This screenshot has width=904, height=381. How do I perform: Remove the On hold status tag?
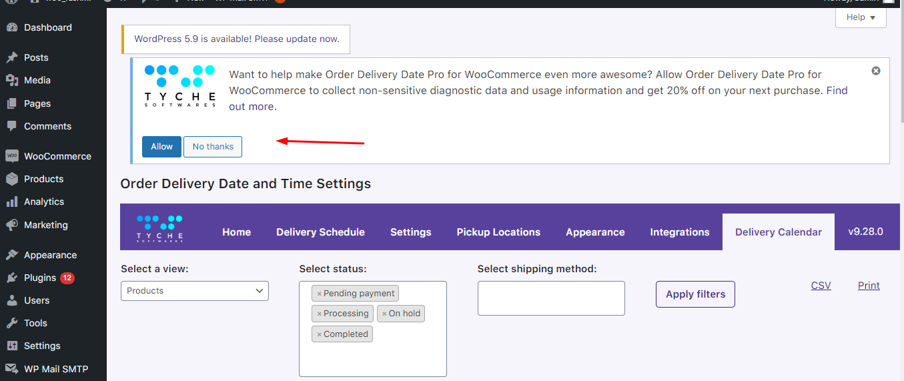384,314
